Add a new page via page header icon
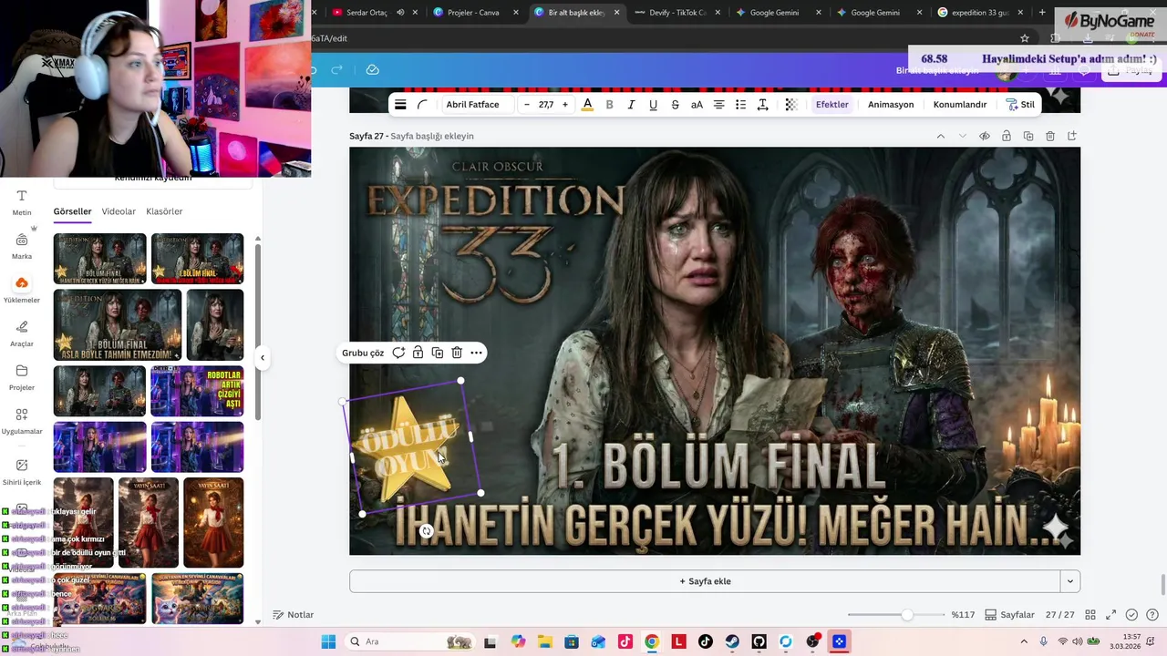The height and width of the screenshot is (656, 1167). 1072,136
